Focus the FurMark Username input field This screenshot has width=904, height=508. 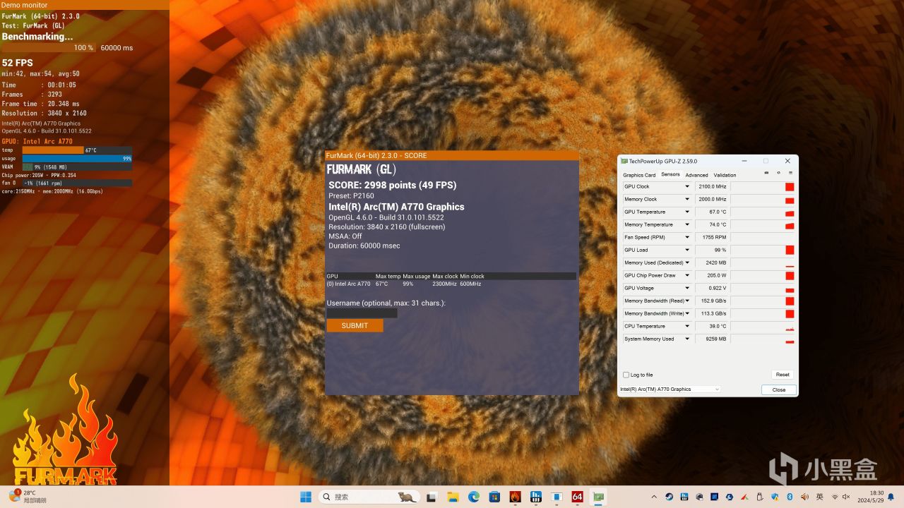tap(362, 313)
